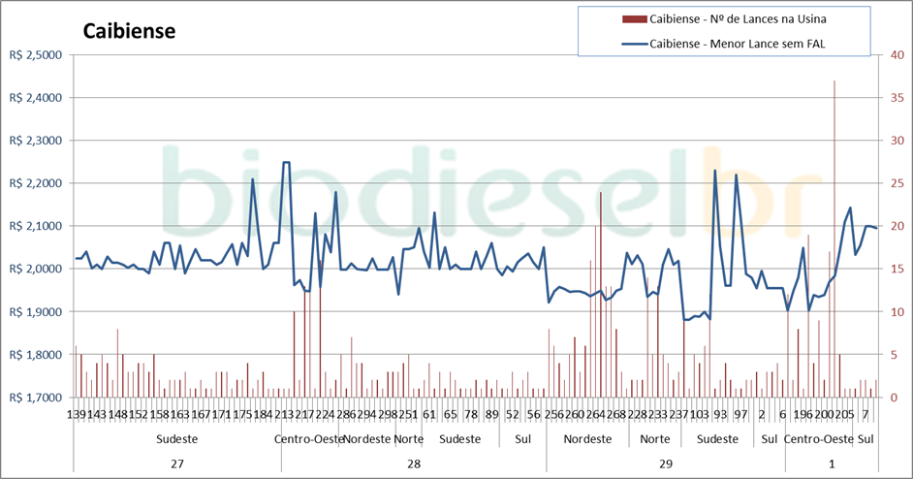This screenshot has width=913, height=479.
Task: Select the group 1 label at bottom right
Action: (x=832, y=464)
